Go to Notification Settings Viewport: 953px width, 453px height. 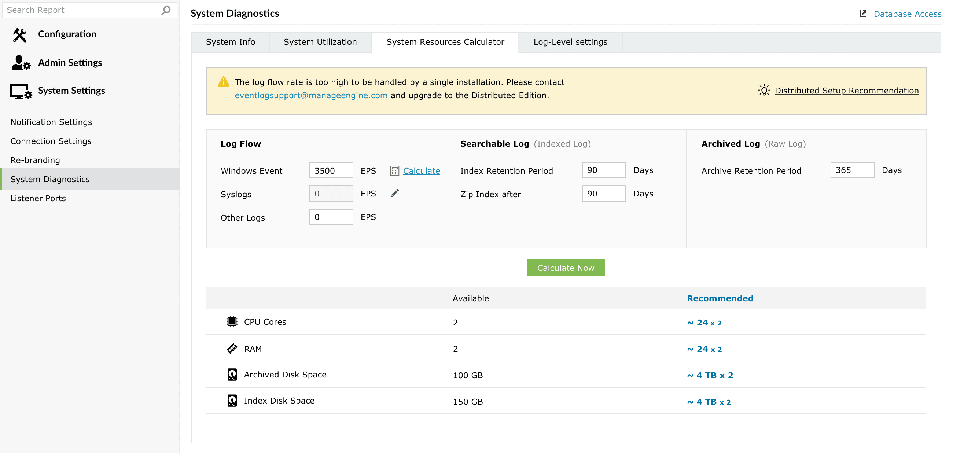51,122
